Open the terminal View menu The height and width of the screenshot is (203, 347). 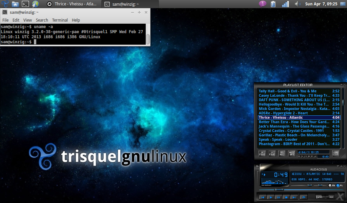click(28, 20)
